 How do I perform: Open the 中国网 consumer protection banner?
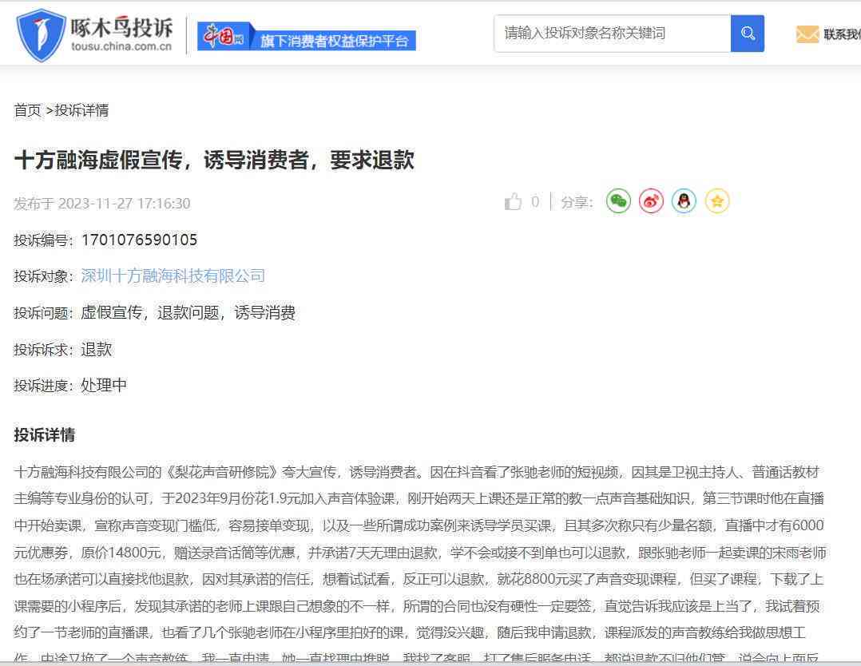pos(306,37)
